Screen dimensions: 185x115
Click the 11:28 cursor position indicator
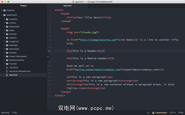[14, 113]
